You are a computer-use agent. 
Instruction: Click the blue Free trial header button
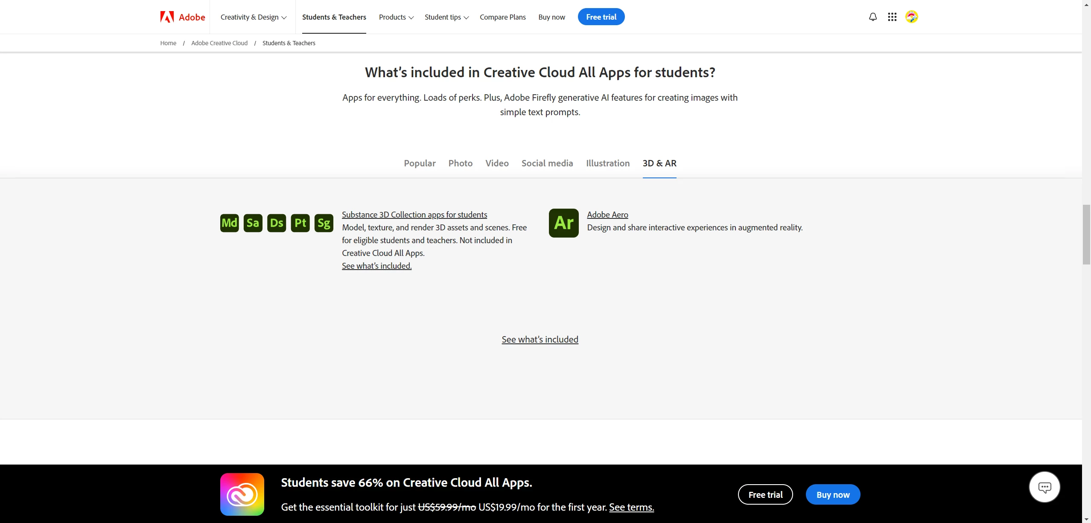point(601,17)
